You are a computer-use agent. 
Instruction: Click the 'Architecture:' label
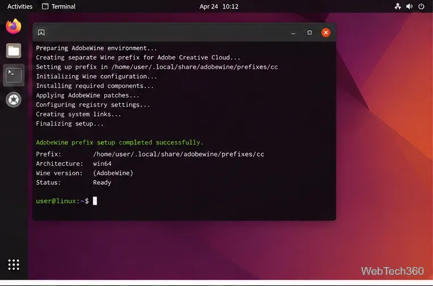pyautogui.click(x=60, y=163)
